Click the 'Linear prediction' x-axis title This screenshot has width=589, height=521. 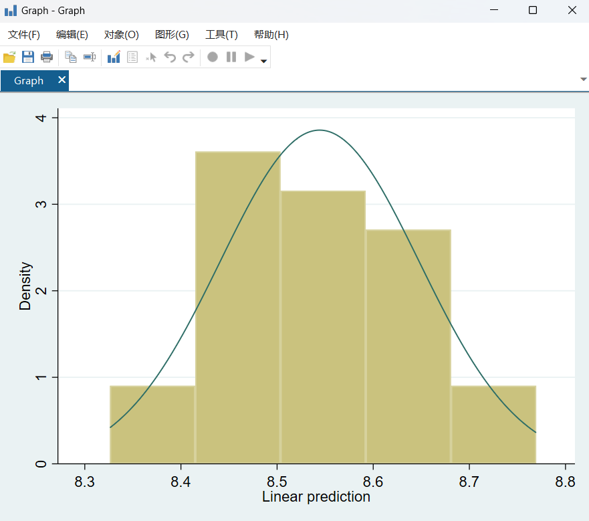coord(316,497)
